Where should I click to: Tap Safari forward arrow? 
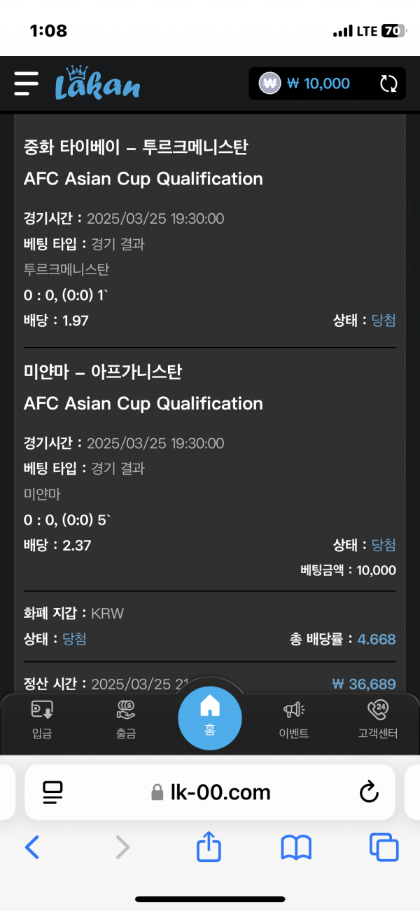(x=122, y=848)
